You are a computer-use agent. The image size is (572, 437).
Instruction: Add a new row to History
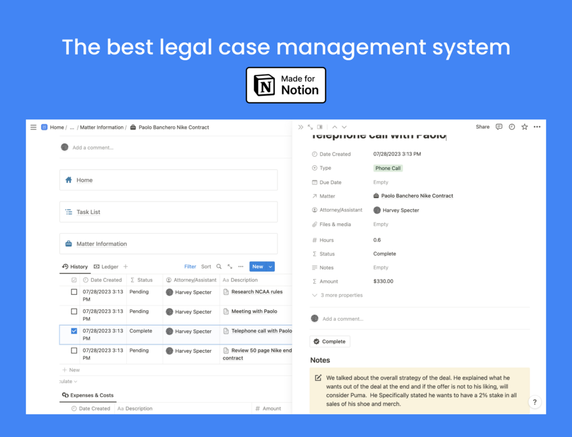click(71, 370)
